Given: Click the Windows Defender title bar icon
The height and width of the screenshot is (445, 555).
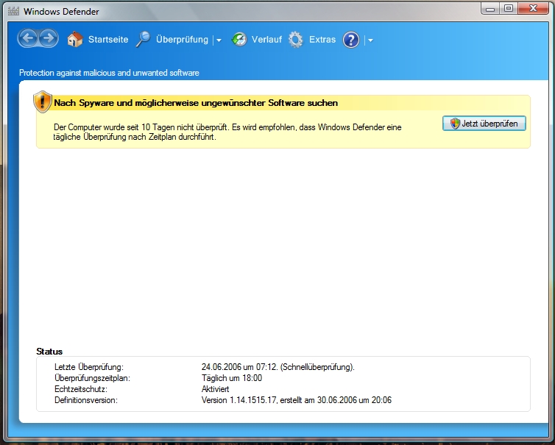Looking at the screenshot, I should tap(13, 11).
